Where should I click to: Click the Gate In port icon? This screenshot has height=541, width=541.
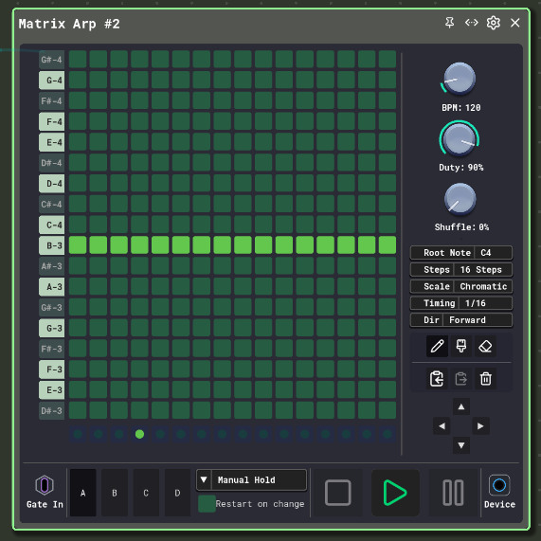[x=45, y=485]
